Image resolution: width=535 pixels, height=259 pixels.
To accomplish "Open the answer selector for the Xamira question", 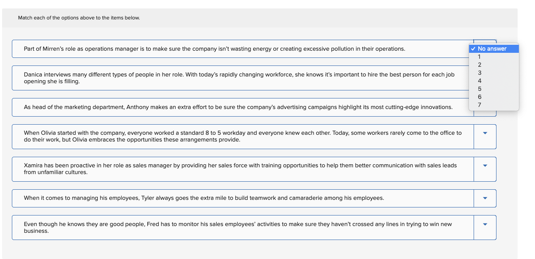I will [x=485, y=169].
